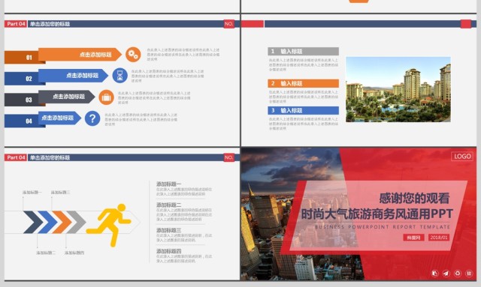Click the document icon on the thank-you slide

tap(434, 274)
